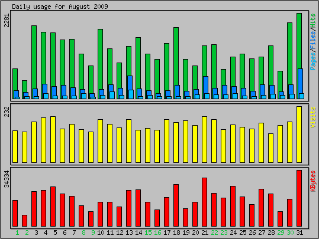Click the red KBytes bar for day 24
This screenshot has height=239, width=319.
[233, 206]
